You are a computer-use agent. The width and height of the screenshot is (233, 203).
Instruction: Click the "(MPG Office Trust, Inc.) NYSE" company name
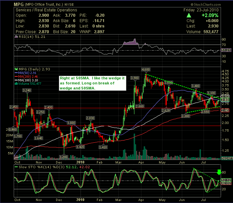[x=49, y=5]
